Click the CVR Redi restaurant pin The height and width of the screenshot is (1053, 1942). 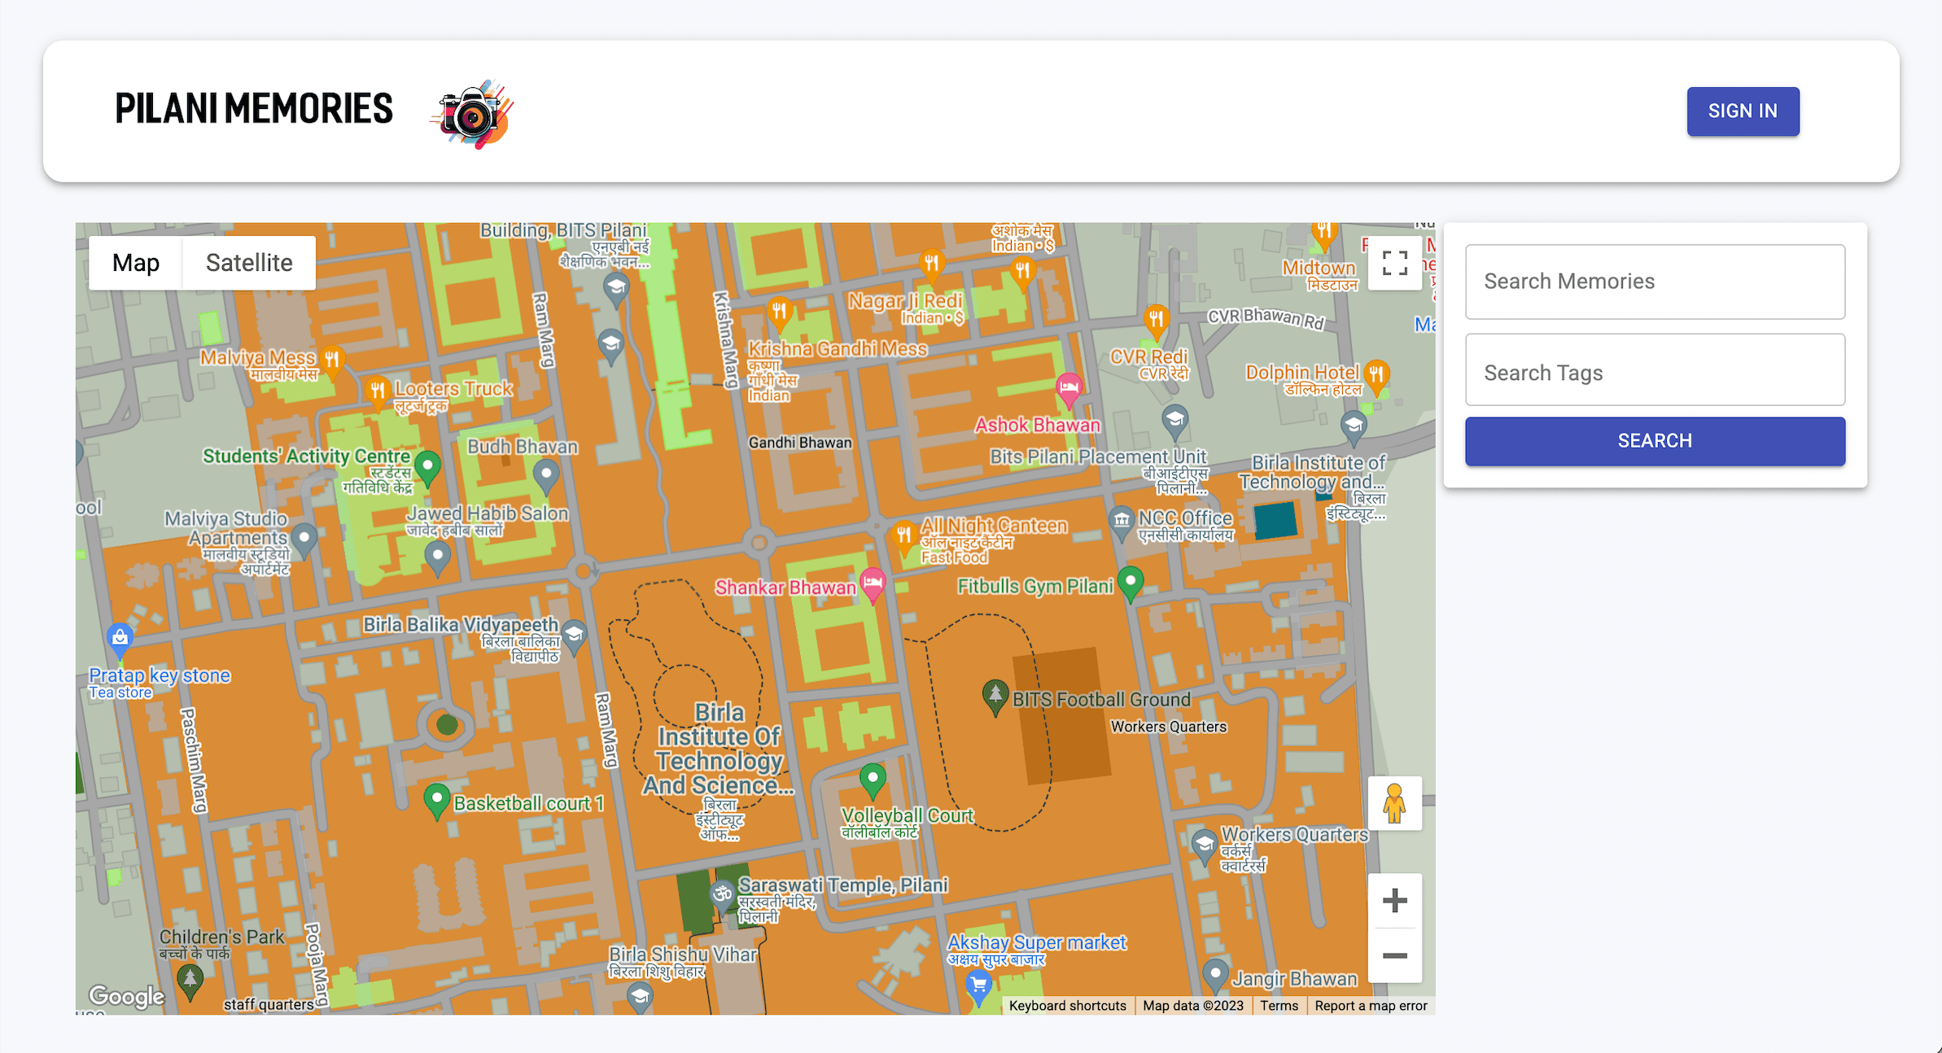(x=1156, y=321)
